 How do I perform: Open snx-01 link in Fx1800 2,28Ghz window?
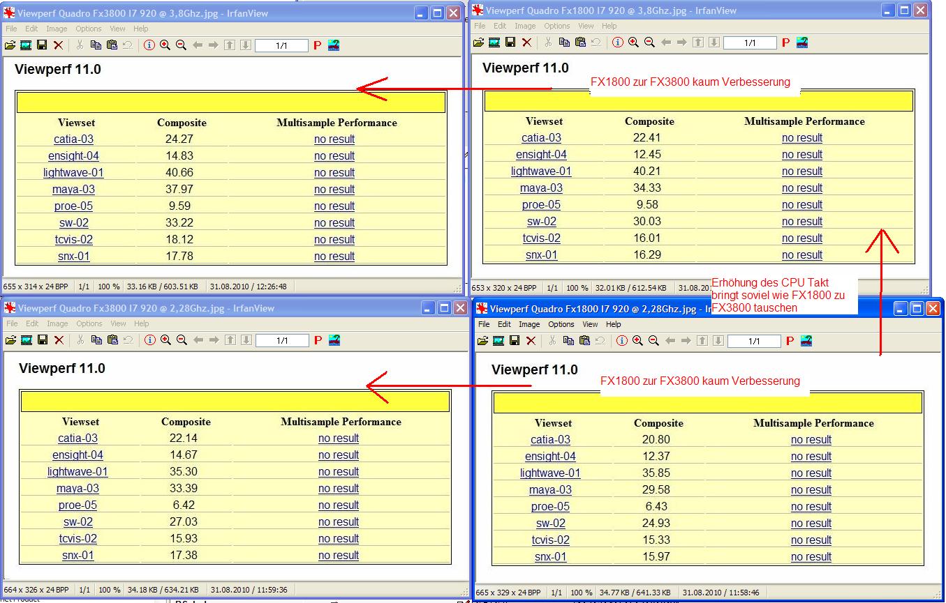click(550, 556)
